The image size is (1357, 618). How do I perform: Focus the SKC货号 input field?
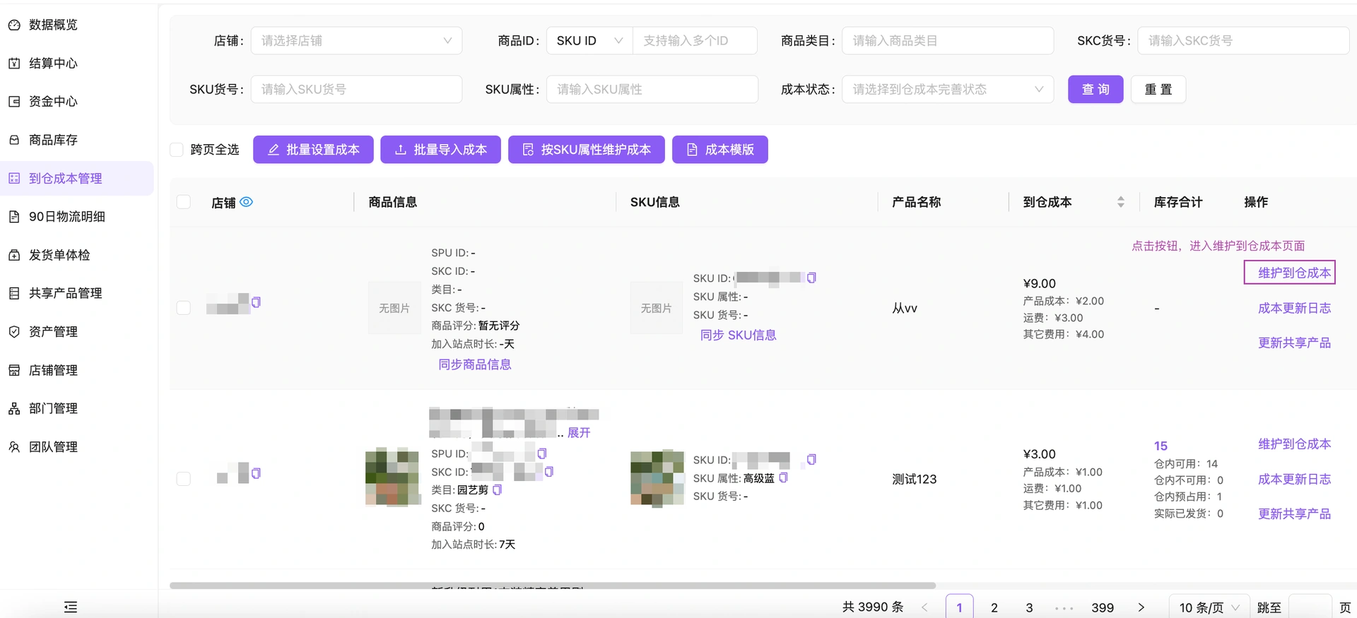coord(1243,40)
